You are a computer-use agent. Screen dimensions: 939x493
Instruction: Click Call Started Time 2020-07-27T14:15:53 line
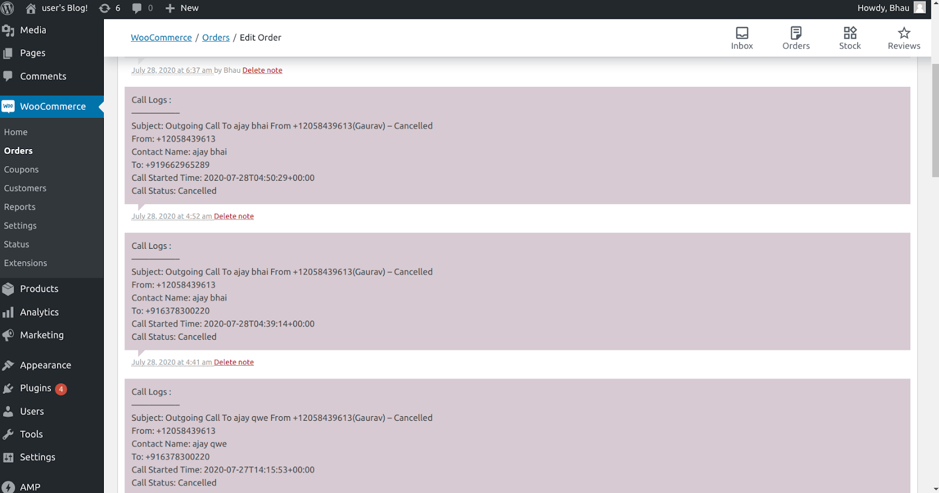pos(223,470)
